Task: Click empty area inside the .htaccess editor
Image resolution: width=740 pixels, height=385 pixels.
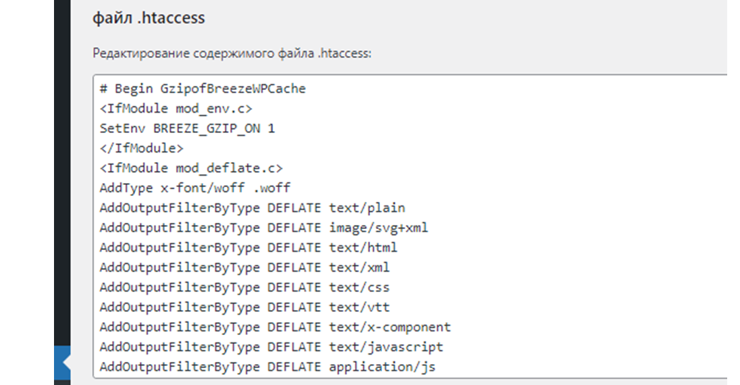Action: (590, 227)
